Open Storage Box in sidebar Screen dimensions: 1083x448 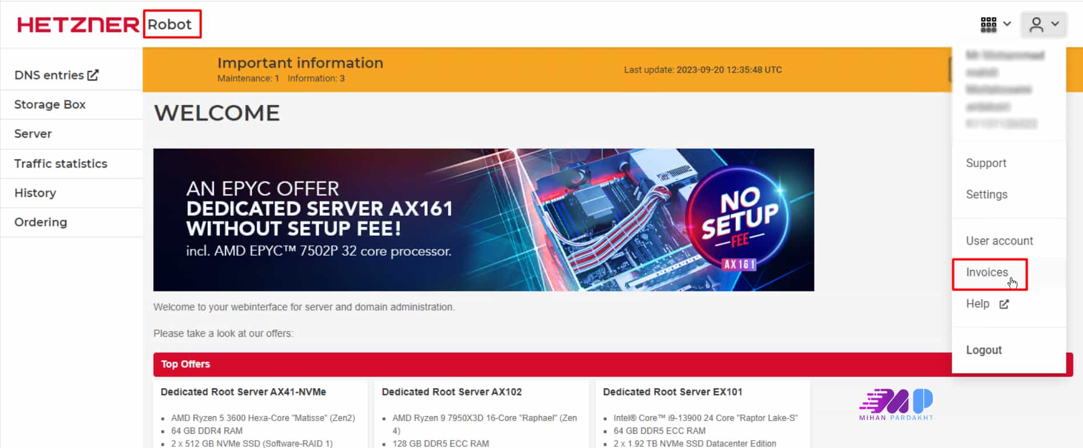click(x=50, y=104)
